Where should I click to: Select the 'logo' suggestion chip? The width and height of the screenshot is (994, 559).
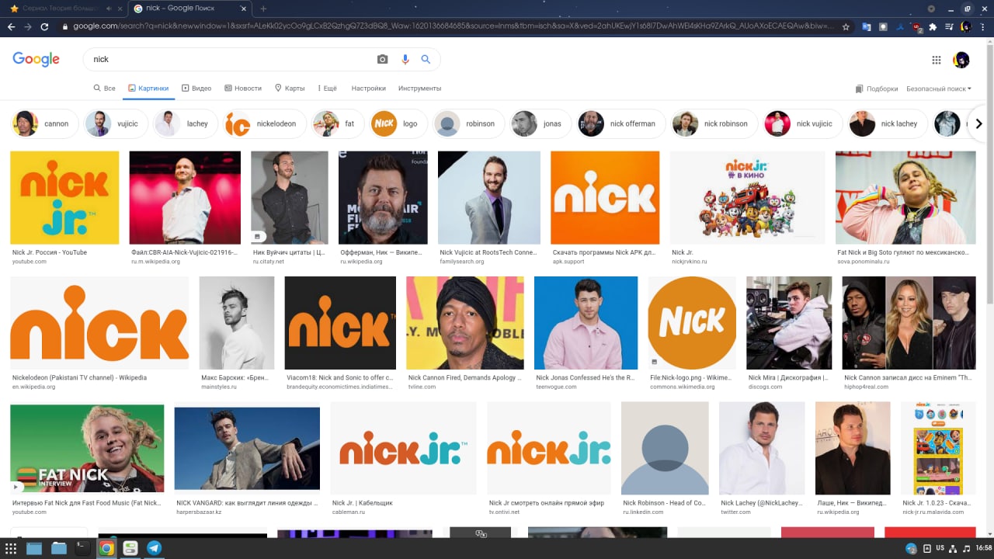tap(398, 123)
